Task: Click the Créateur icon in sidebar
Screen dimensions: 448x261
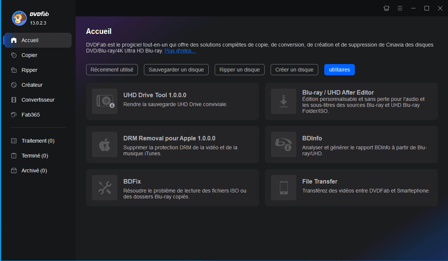Action: tap(14, 85)
